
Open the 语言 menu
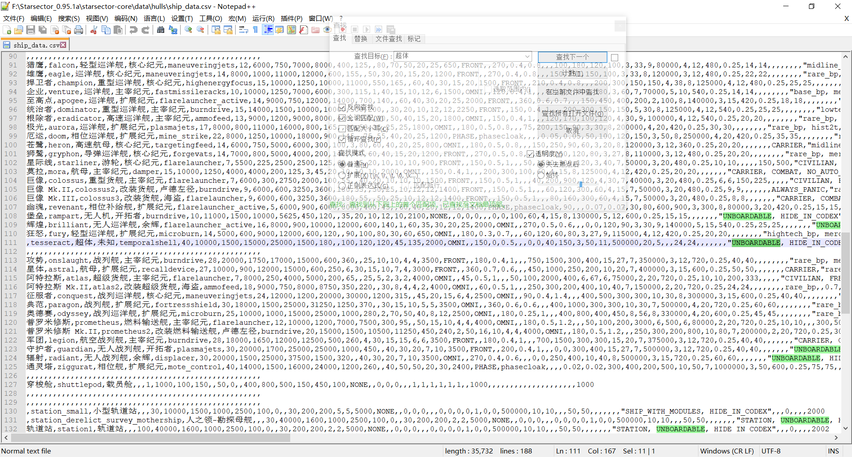pyautogui.click(x=154, y=18)
